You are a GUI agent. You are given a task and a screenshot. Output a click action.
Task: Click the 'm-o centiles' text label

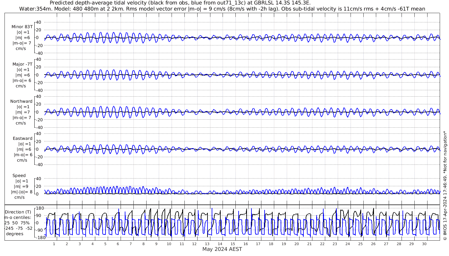(18, 218)
